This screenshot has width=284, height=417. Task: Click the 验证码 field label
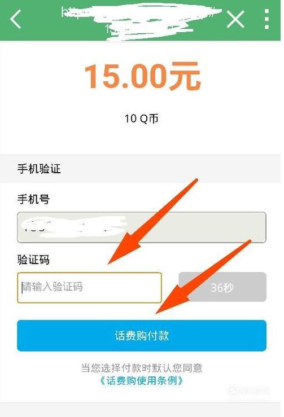click(33, 260)
